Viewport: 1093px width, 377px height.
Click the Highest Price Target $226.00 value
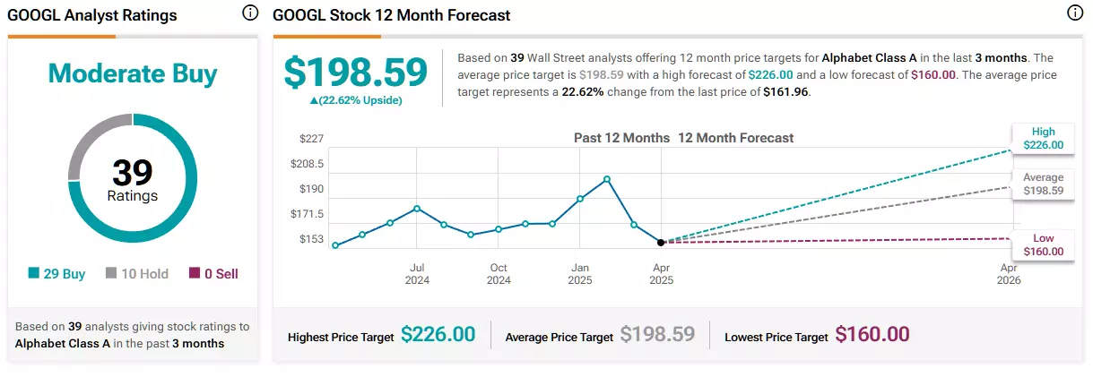pyautogui.click(x=438, y=335)
